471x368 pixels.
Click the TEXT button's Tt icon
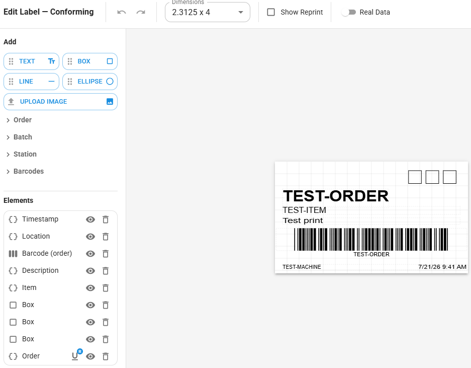point(51,61)
